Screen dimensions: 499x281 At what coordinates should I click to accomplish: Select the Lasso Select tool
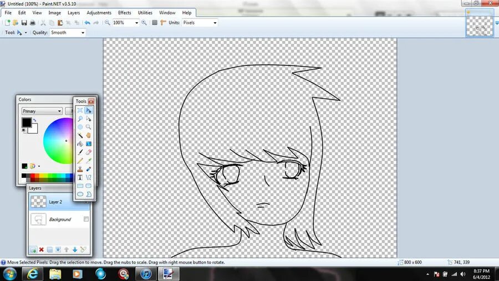coord(80,119)
